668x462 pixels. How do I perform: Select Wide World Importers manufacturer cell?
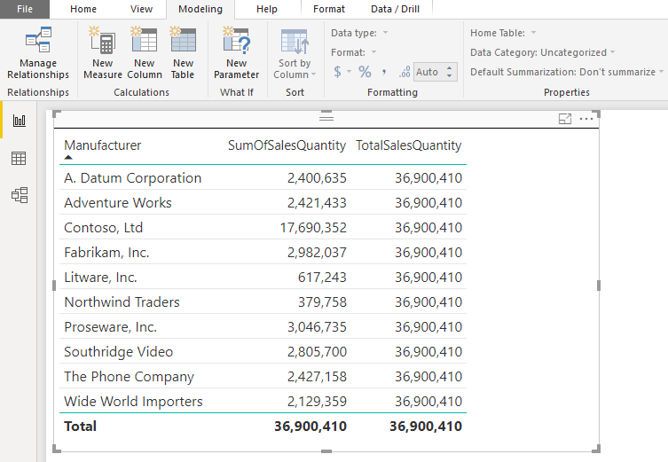pyautogui.click(x=133, y=401)
